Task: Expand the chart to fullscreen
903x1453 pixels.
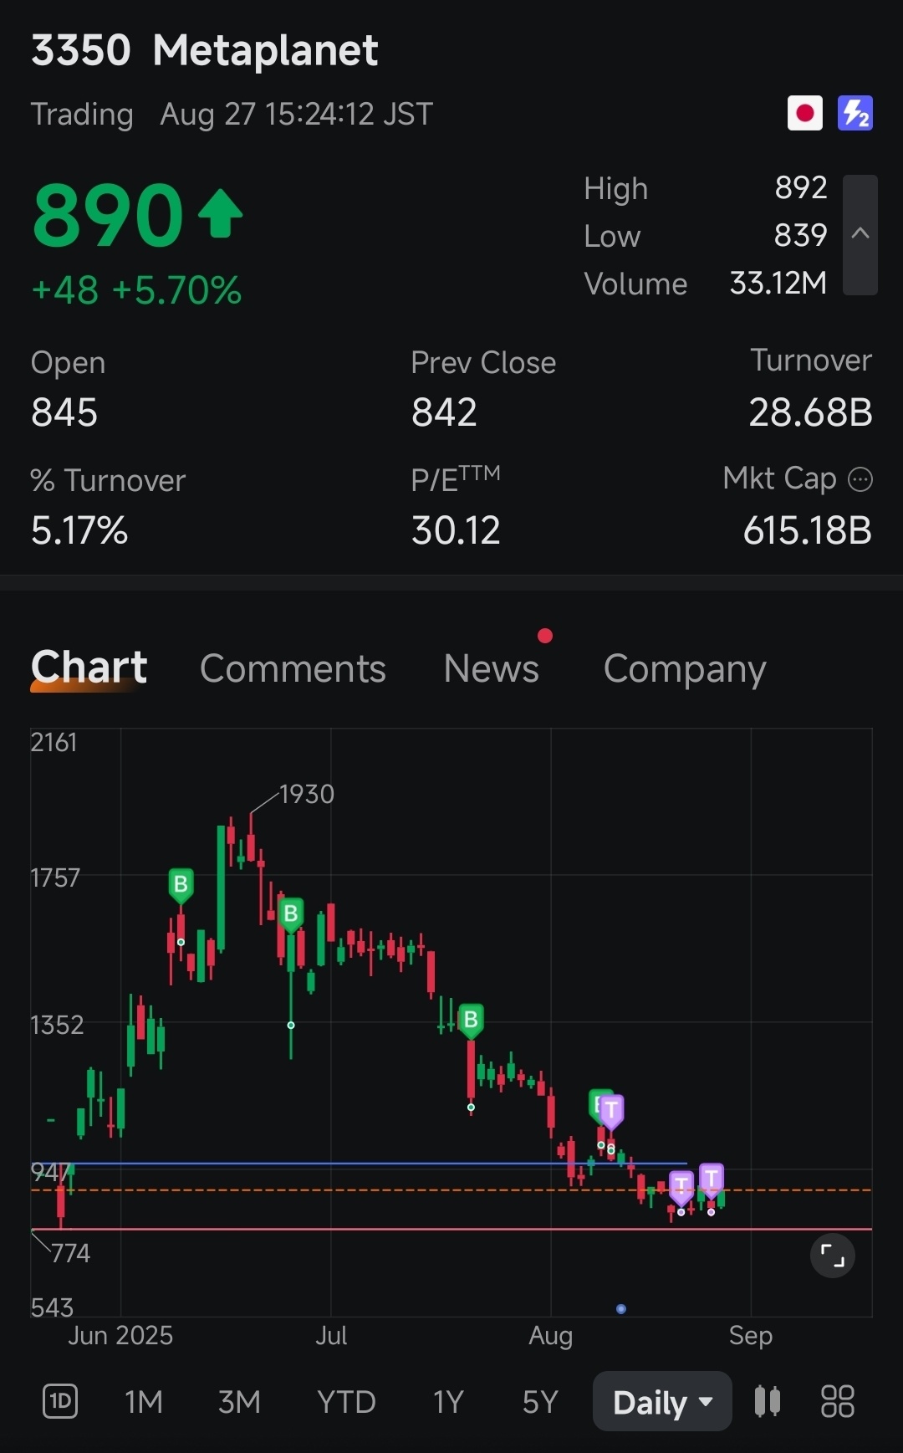Action: pos(833,1256)
